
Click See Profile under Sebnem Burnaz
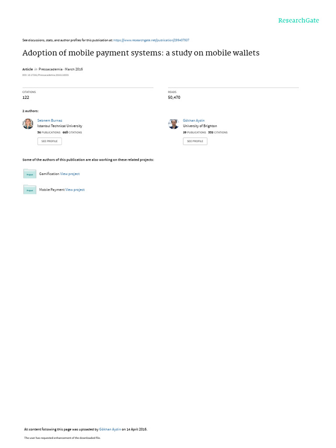(x=49, y=141)
